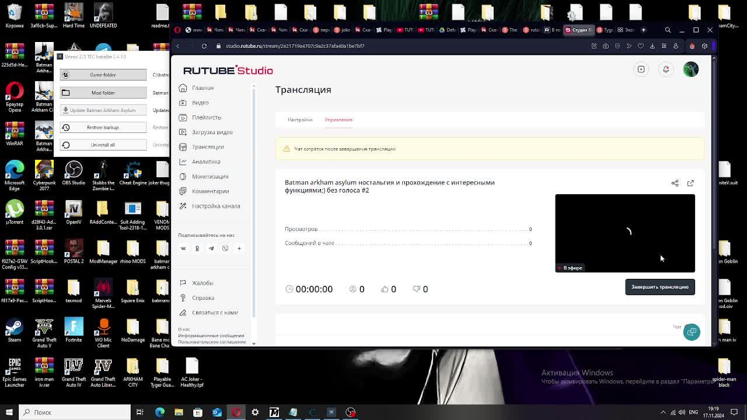Click the Mod folder button in the installer
The width and height of the screenshot is (747, 420).
click(103, 93)
